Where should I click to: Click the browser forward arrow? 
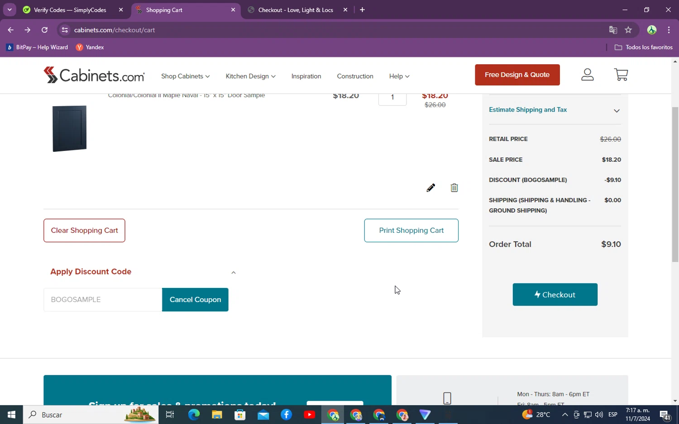pyautogui.click(x=28, y=30)
